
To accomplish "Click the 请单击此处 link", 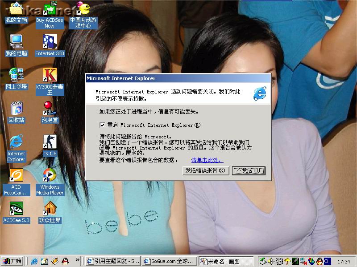I will pos(207,160).
